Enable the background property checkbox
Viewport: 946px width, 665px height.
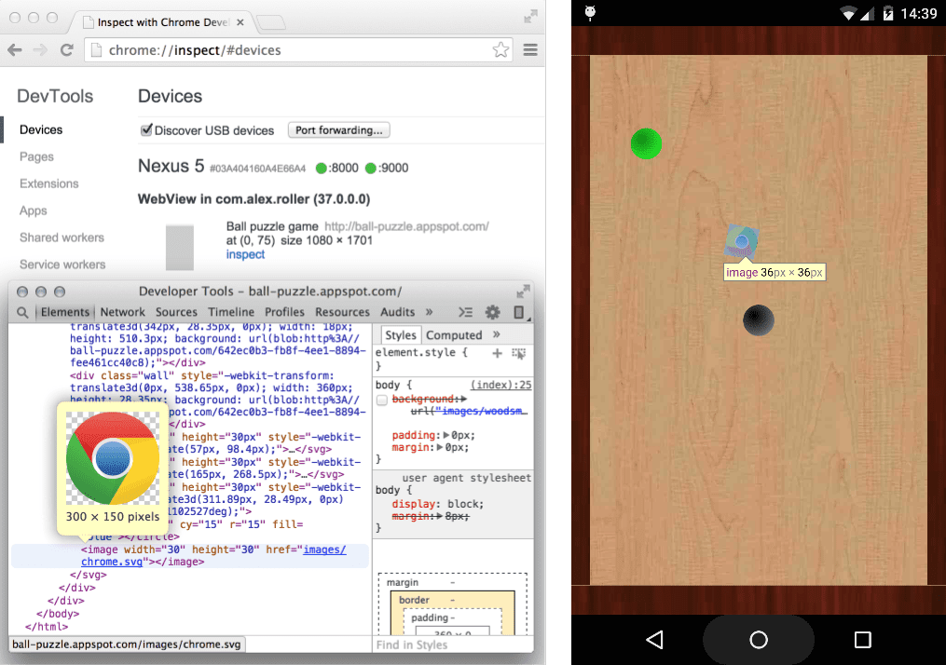(x=381, y=399)
